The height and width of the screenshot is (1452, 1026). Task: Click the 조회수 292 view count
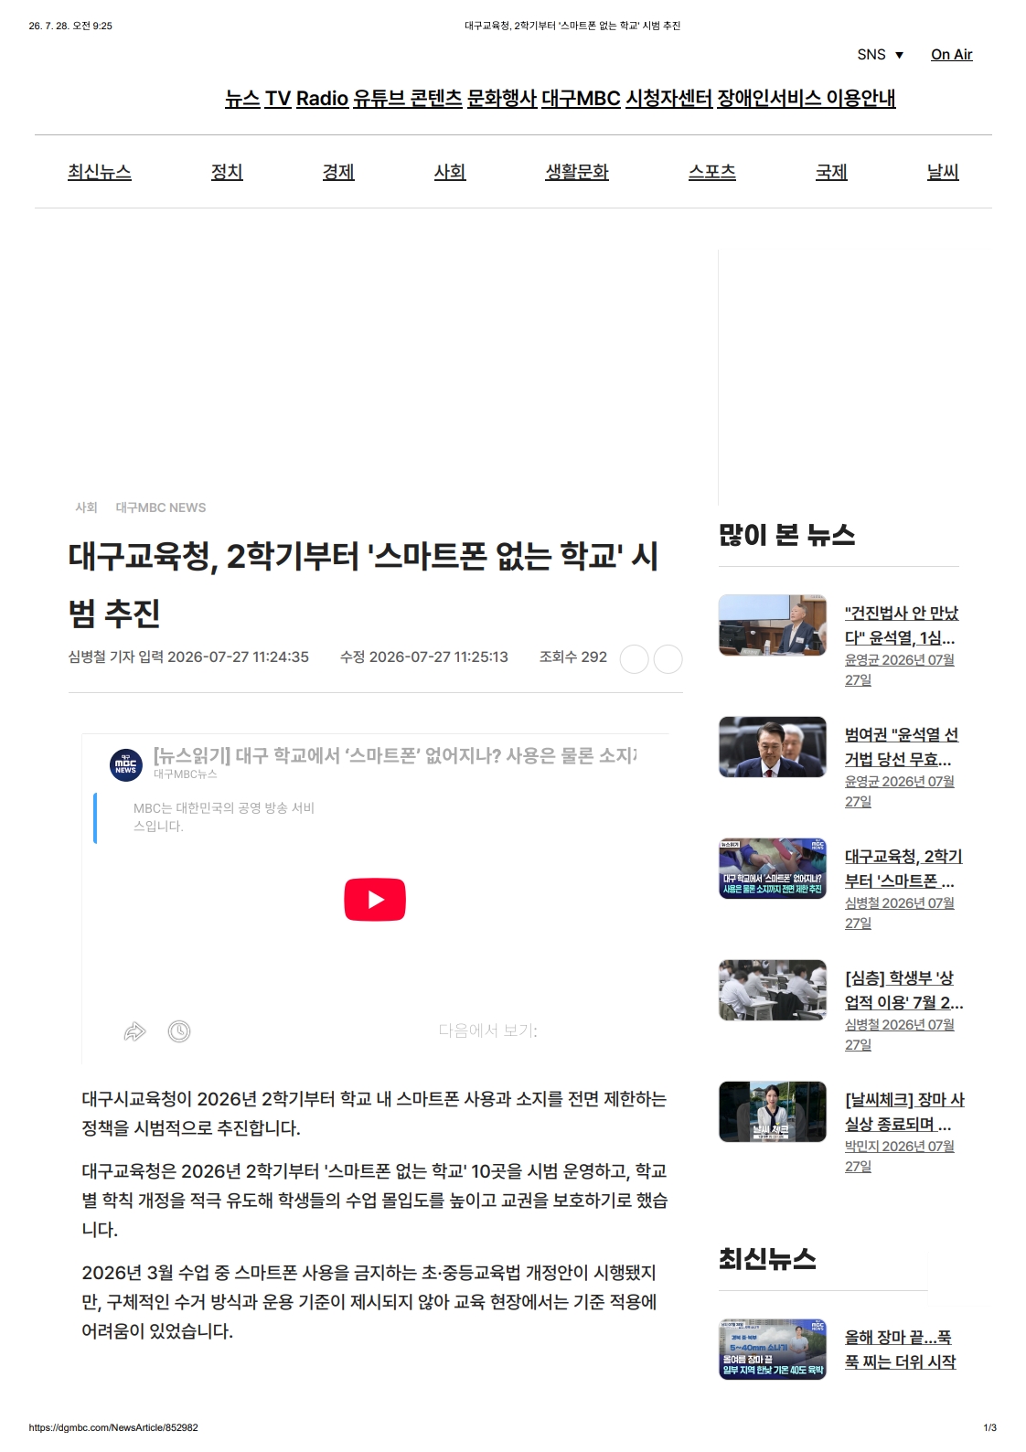click(x=573, y=657)
